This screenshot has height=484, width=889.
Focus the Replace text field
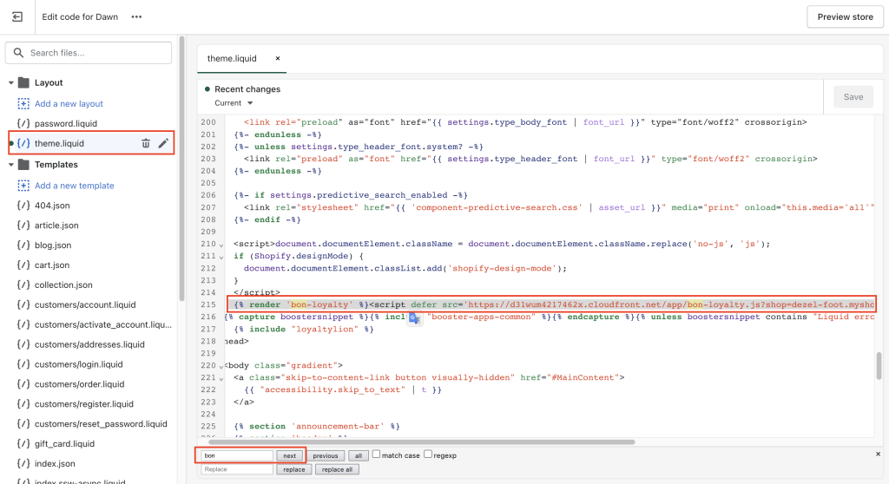click(237, 469)
